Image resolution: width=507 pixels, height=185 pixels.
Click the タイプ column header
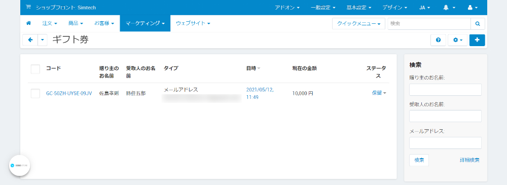click(171, 68)
